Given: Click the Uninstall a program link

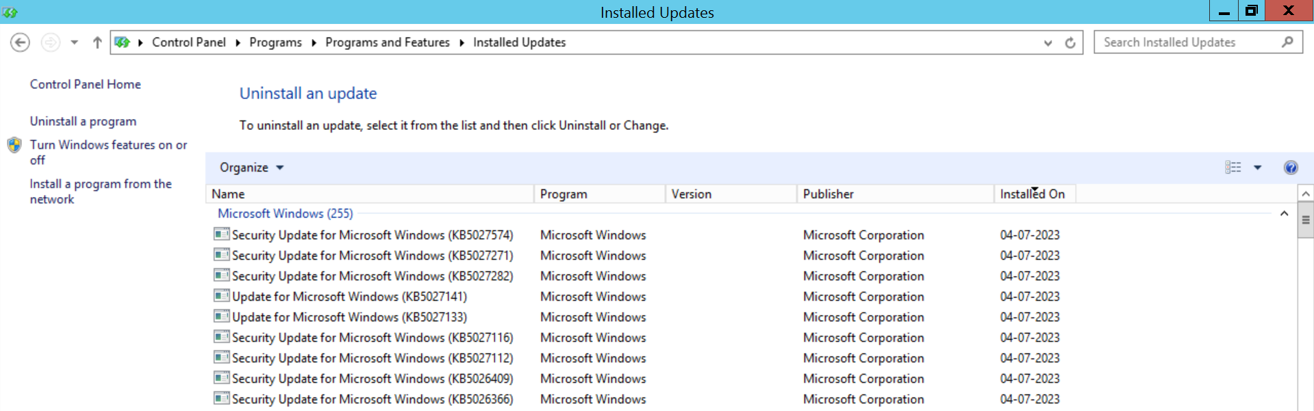Looking at the screenshot, I should click(x=83, y=121).
